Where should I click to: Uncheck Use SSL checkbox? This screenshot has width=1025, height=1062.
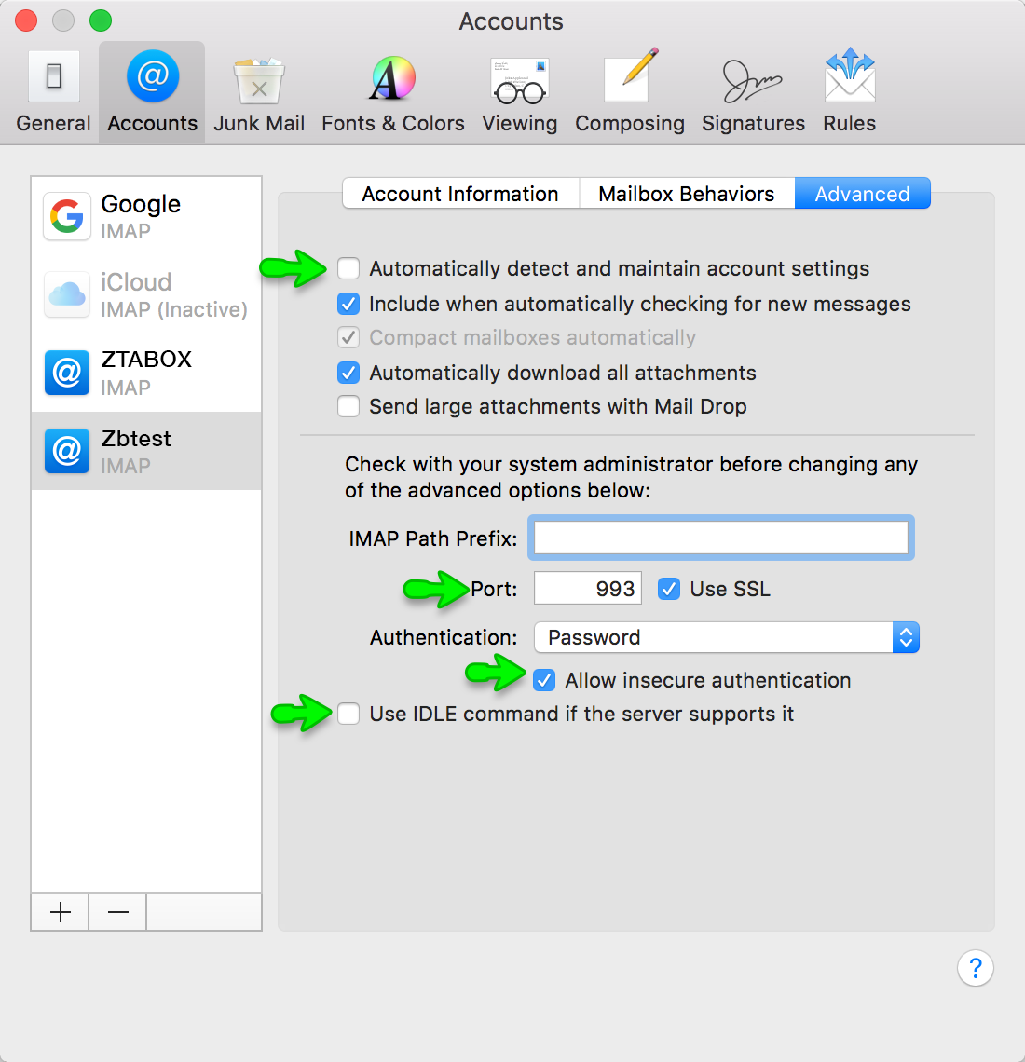[669, 589]
